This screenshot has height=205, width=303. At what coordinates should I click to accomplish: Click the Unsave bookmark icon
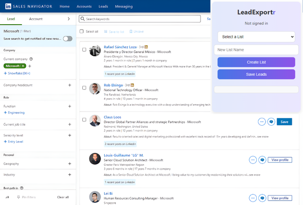131,32
